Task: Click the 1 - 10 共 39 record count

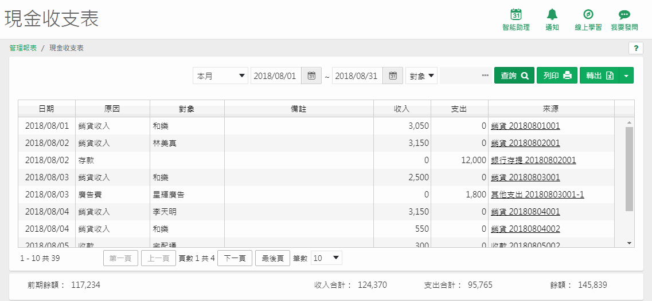Action: click(40, 258)
